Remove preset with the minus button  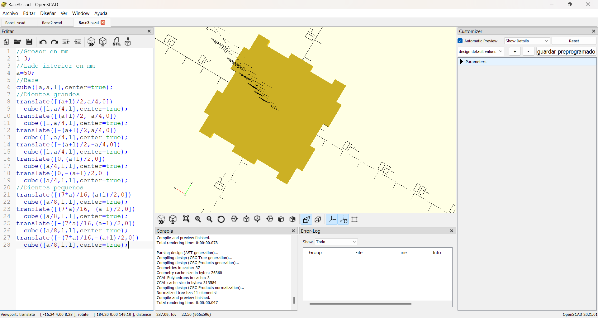pyautogui.click(x=528, y=52)
